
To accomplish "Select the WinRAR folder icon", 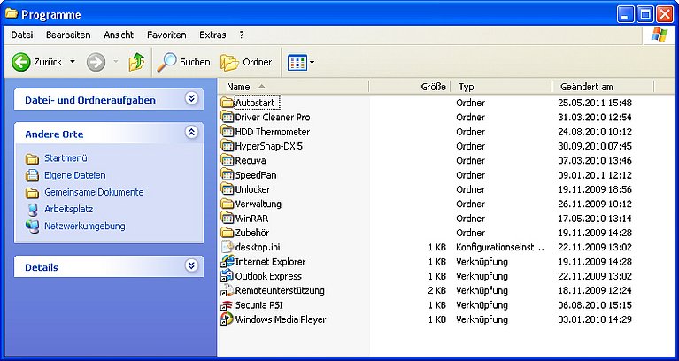I will tap(228, 219).
